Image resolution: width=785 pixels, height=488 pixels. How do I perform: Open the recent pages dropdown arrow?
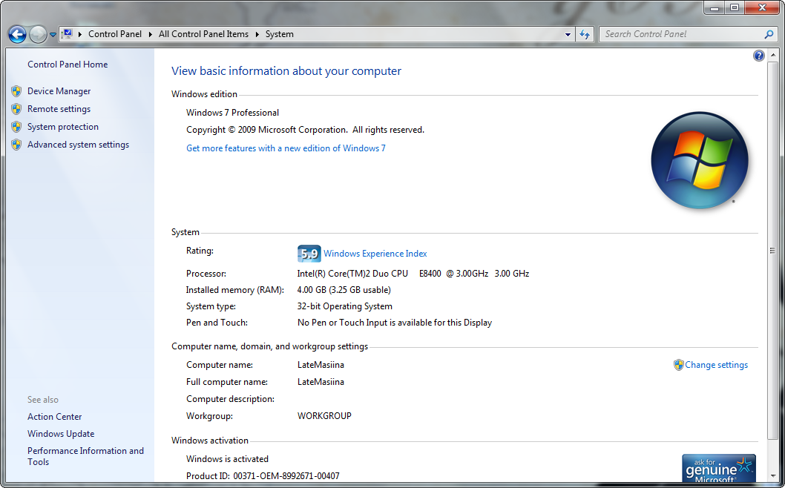[x=53, y=35]
